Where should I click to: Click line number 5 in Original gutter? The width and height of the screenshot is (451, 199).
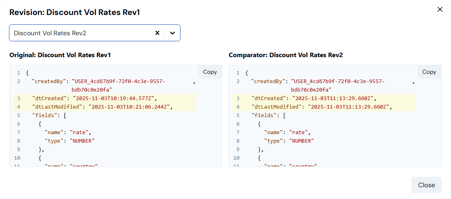coord(18,116)
